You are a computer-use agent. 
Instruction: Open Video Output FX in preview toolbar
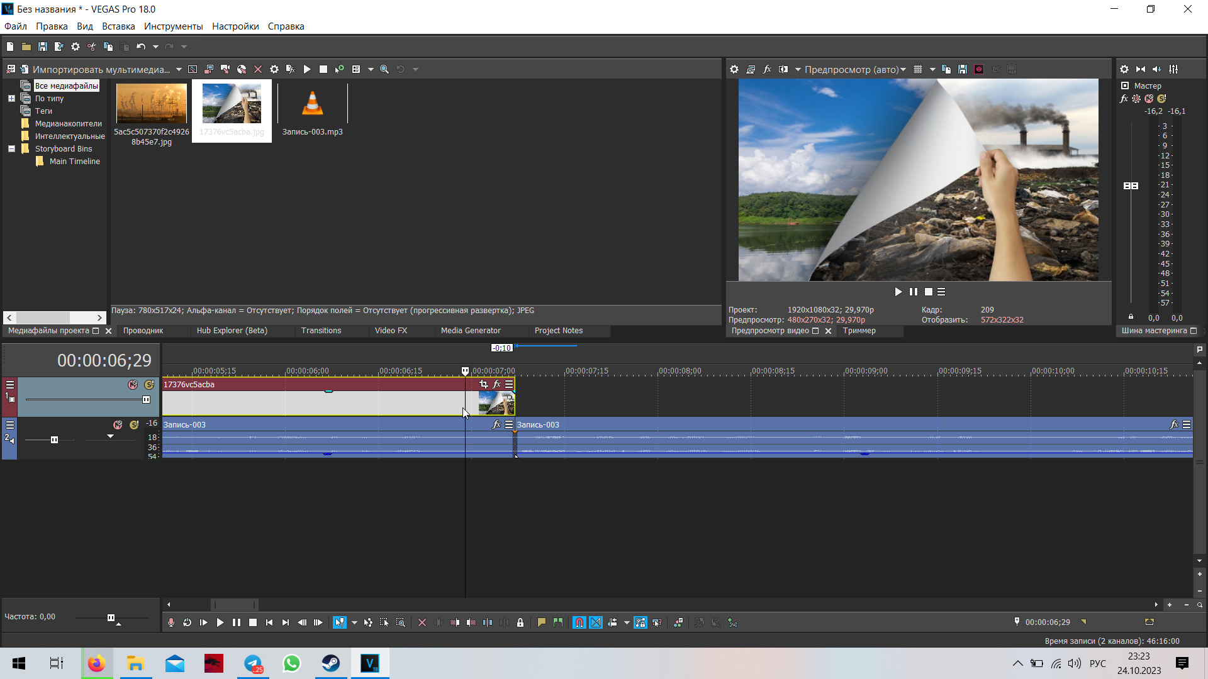767,69
